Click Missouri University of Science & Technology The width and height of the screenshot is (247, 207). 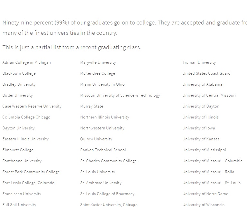tap(120, 95)
